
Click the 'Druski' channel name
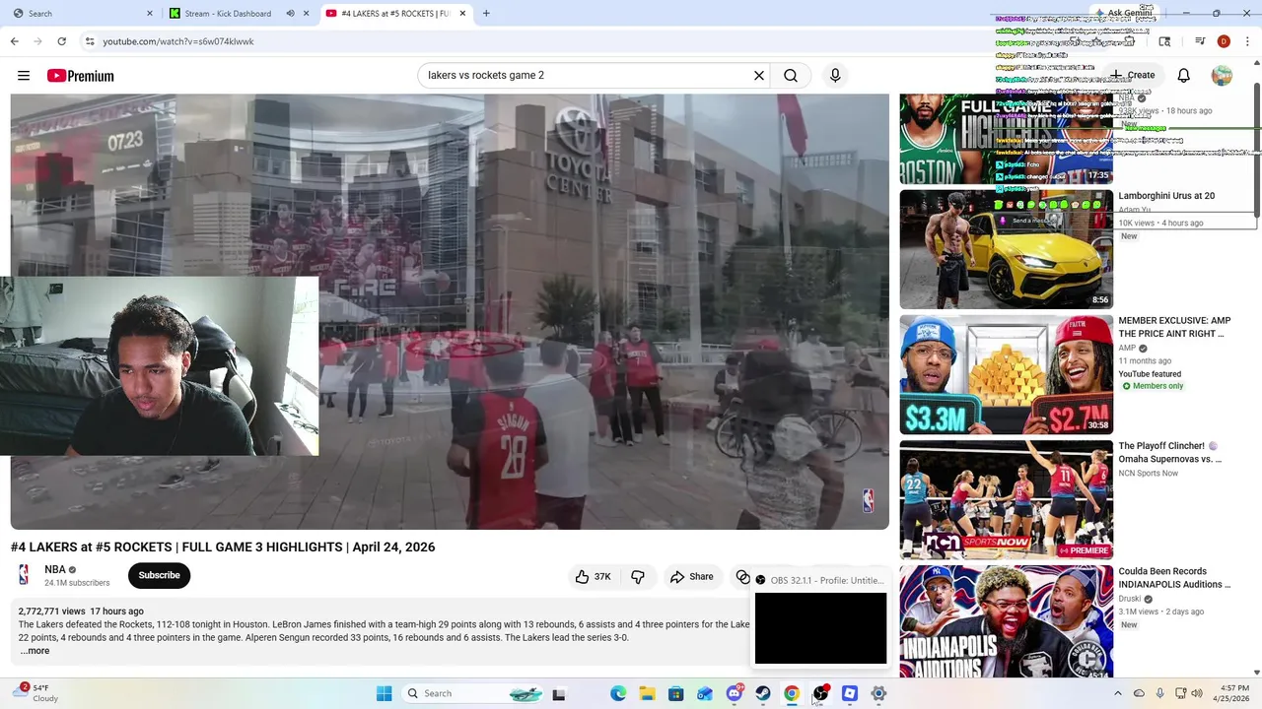point(1131,599)
